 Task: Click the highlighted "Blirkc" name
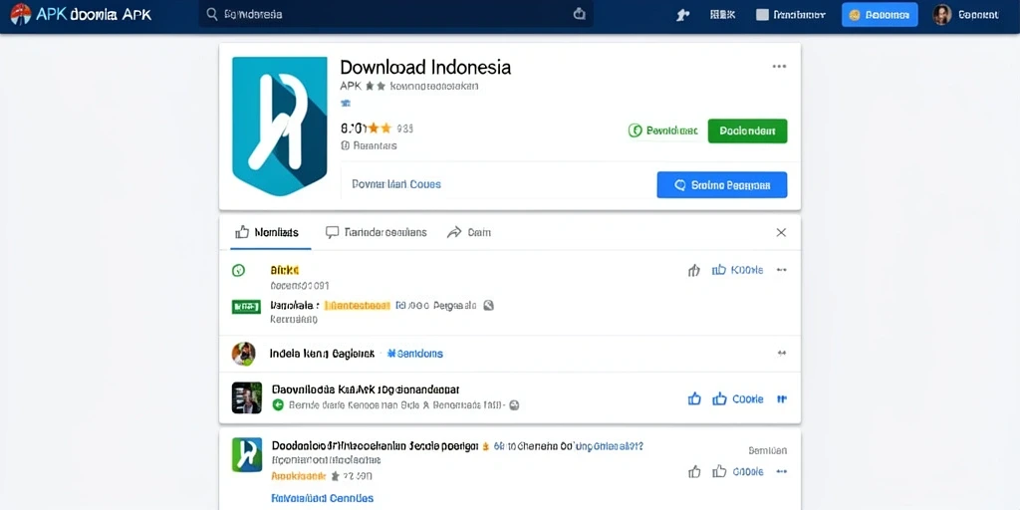coord(284,270)
